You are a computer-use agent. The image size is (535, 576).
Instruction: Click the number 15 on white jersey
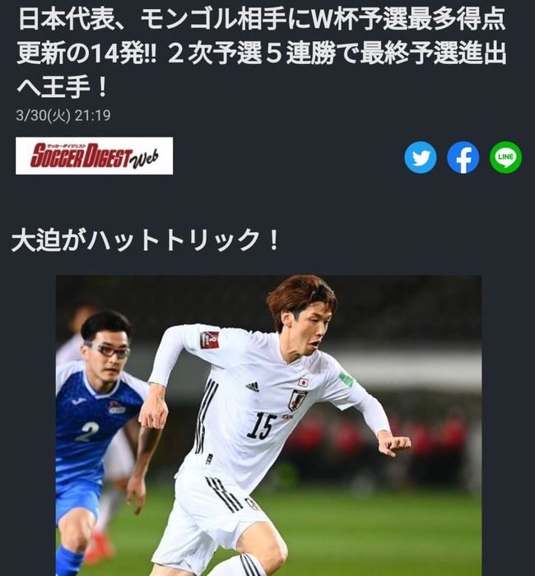coord(261,425)
